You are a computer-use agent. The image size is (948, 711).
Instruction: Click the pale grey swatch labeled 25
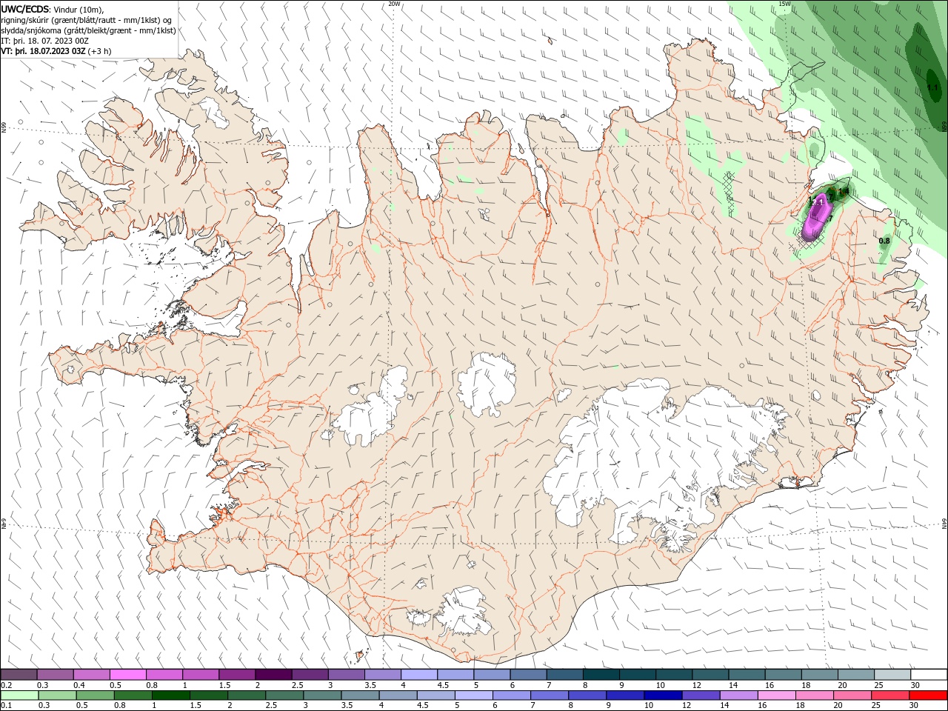(892, 675)
